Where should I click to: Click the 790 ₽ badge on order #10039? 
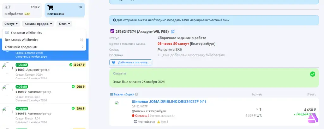click(x=81, y=86)
